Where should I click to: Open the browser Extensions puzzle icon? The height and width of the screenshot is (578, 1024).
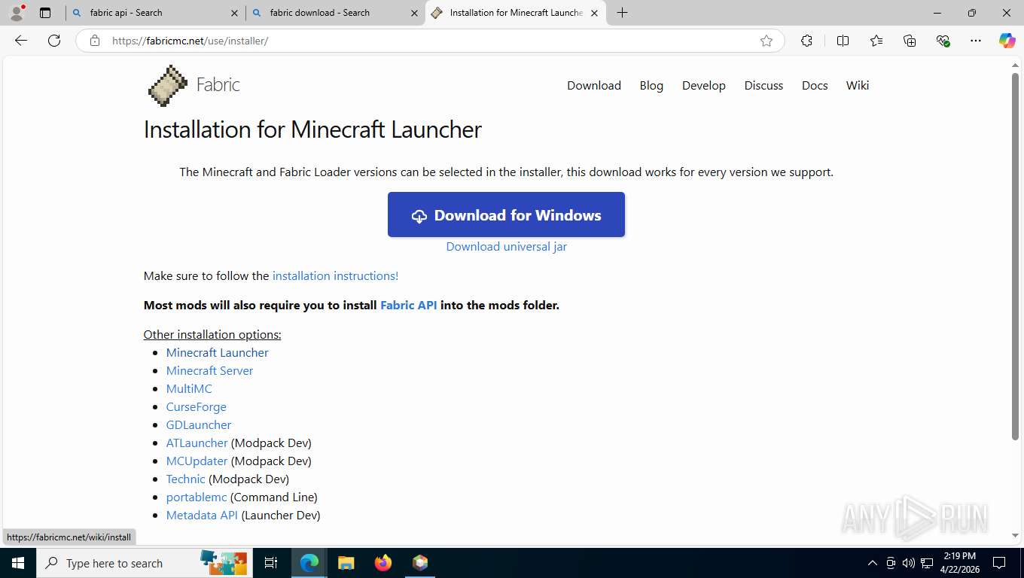click(806, 41)
